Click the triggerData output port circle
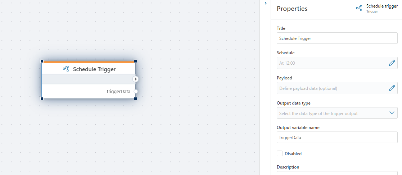Image resolution: width=402 pixels, height=175 pixels. click(x=136, y=91)
